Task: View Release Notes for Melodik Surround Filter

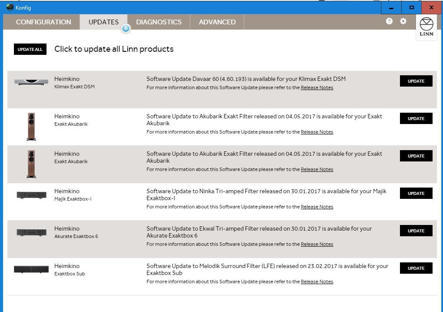Action: (317, 282)
